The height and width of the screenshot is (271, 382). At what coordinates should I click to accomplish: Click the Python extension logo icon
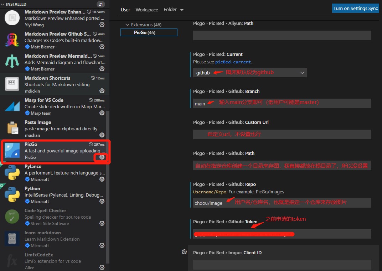pyautogui.click(x=12, y=194)
